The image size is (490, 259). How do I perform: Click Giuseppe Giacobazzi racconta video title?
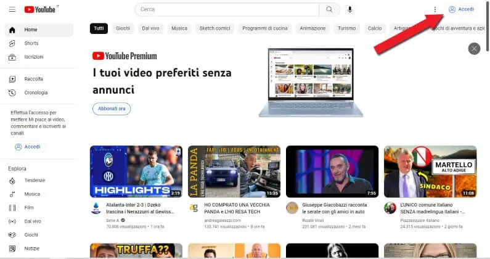(x=335, y=208)
